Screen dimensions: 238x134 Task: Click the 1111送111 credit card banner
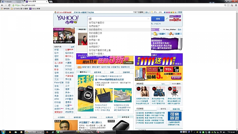(159, 60)
